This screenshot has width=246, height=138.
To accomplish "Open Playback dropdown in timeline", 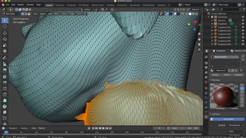I will (x=14, y=128).
